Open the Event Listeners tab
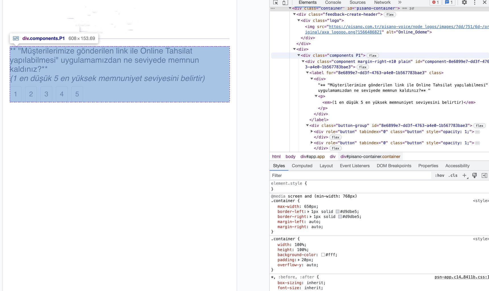 [355, 166]
